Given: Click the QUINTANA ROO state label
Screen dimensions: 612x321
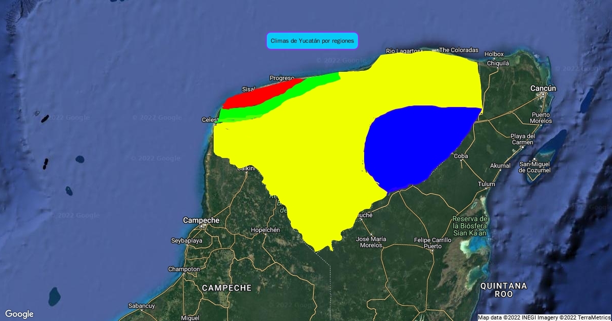Looking at the screenshot, I should pos(503,290).
